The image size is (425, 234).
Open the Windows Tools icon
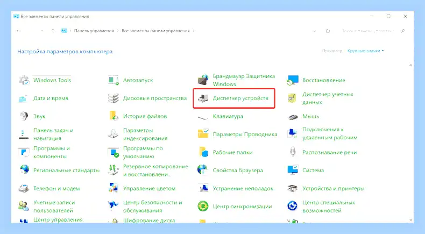tap(24, 80)
